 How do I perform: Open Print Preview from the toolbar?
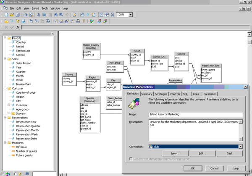31,15
